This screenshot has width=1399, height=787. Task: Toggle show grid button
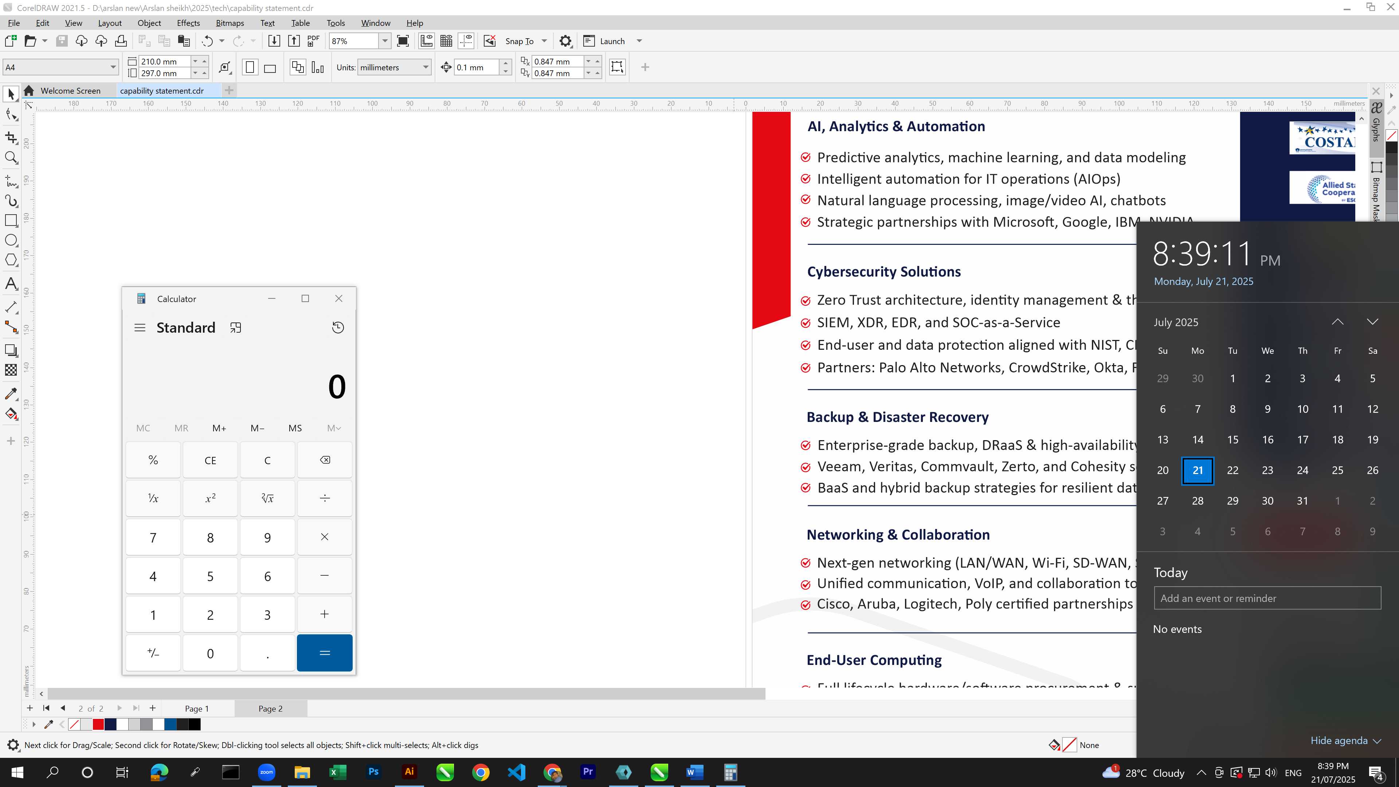point(446,41)
